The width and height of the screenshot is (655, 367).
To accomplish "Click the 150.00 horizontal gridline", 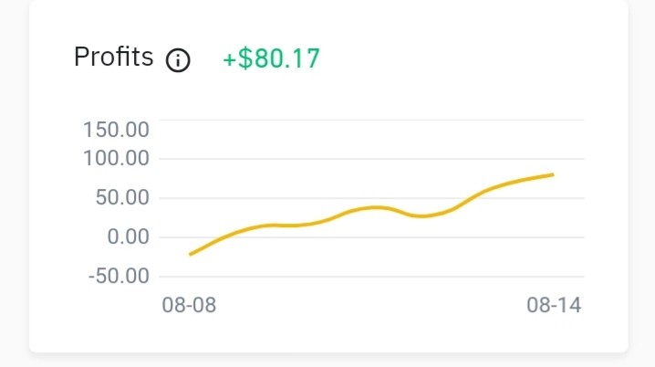I will [371, 121].
